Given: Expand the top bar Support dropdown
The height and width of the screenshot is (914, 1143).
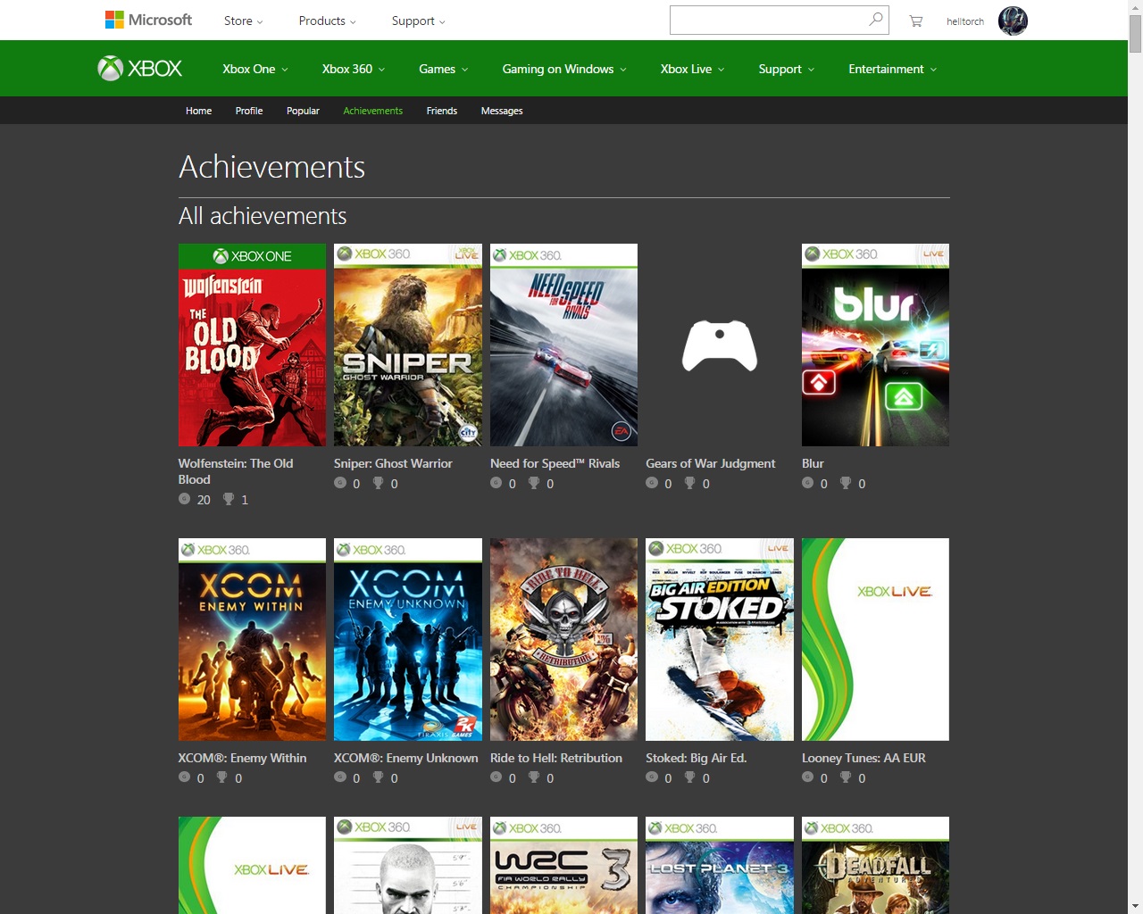Looking at the screenshot, I should tap(418, 21).
